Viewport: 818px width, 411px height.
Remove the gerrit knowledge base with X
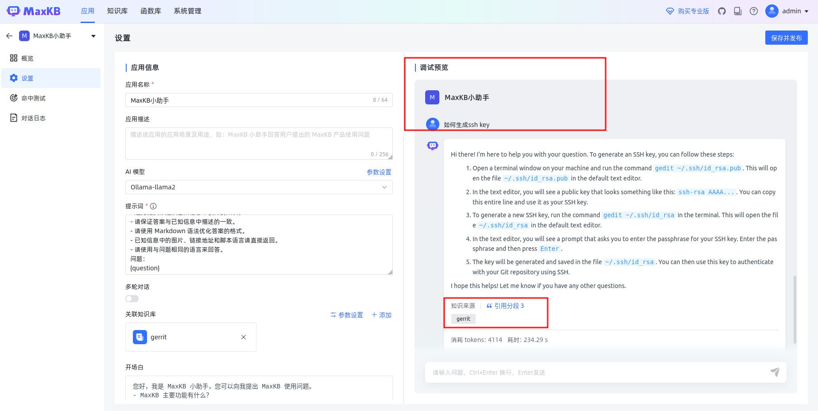click(x=244, y=337)
